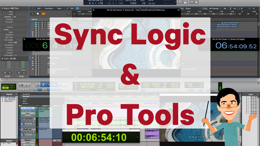This screenshot has height=146, width=260.
Task: Toggle the Loop checkbox in Region inspector
Action: tap(14, 14)
